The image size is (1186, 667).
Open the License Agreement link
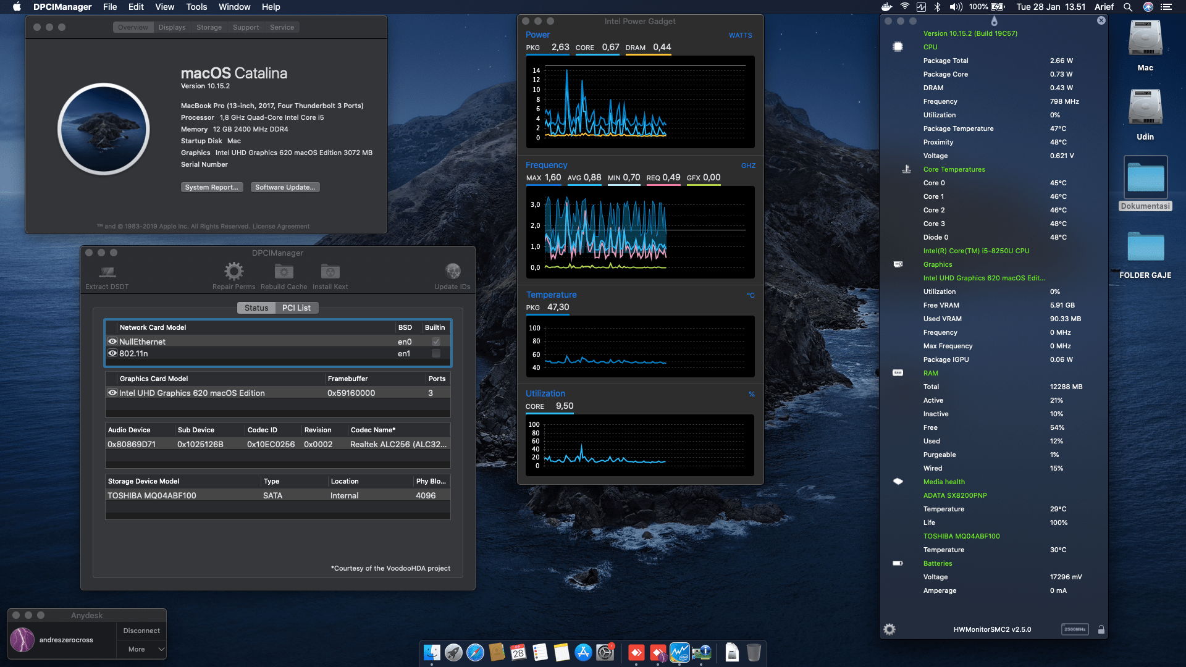[280, 226]
